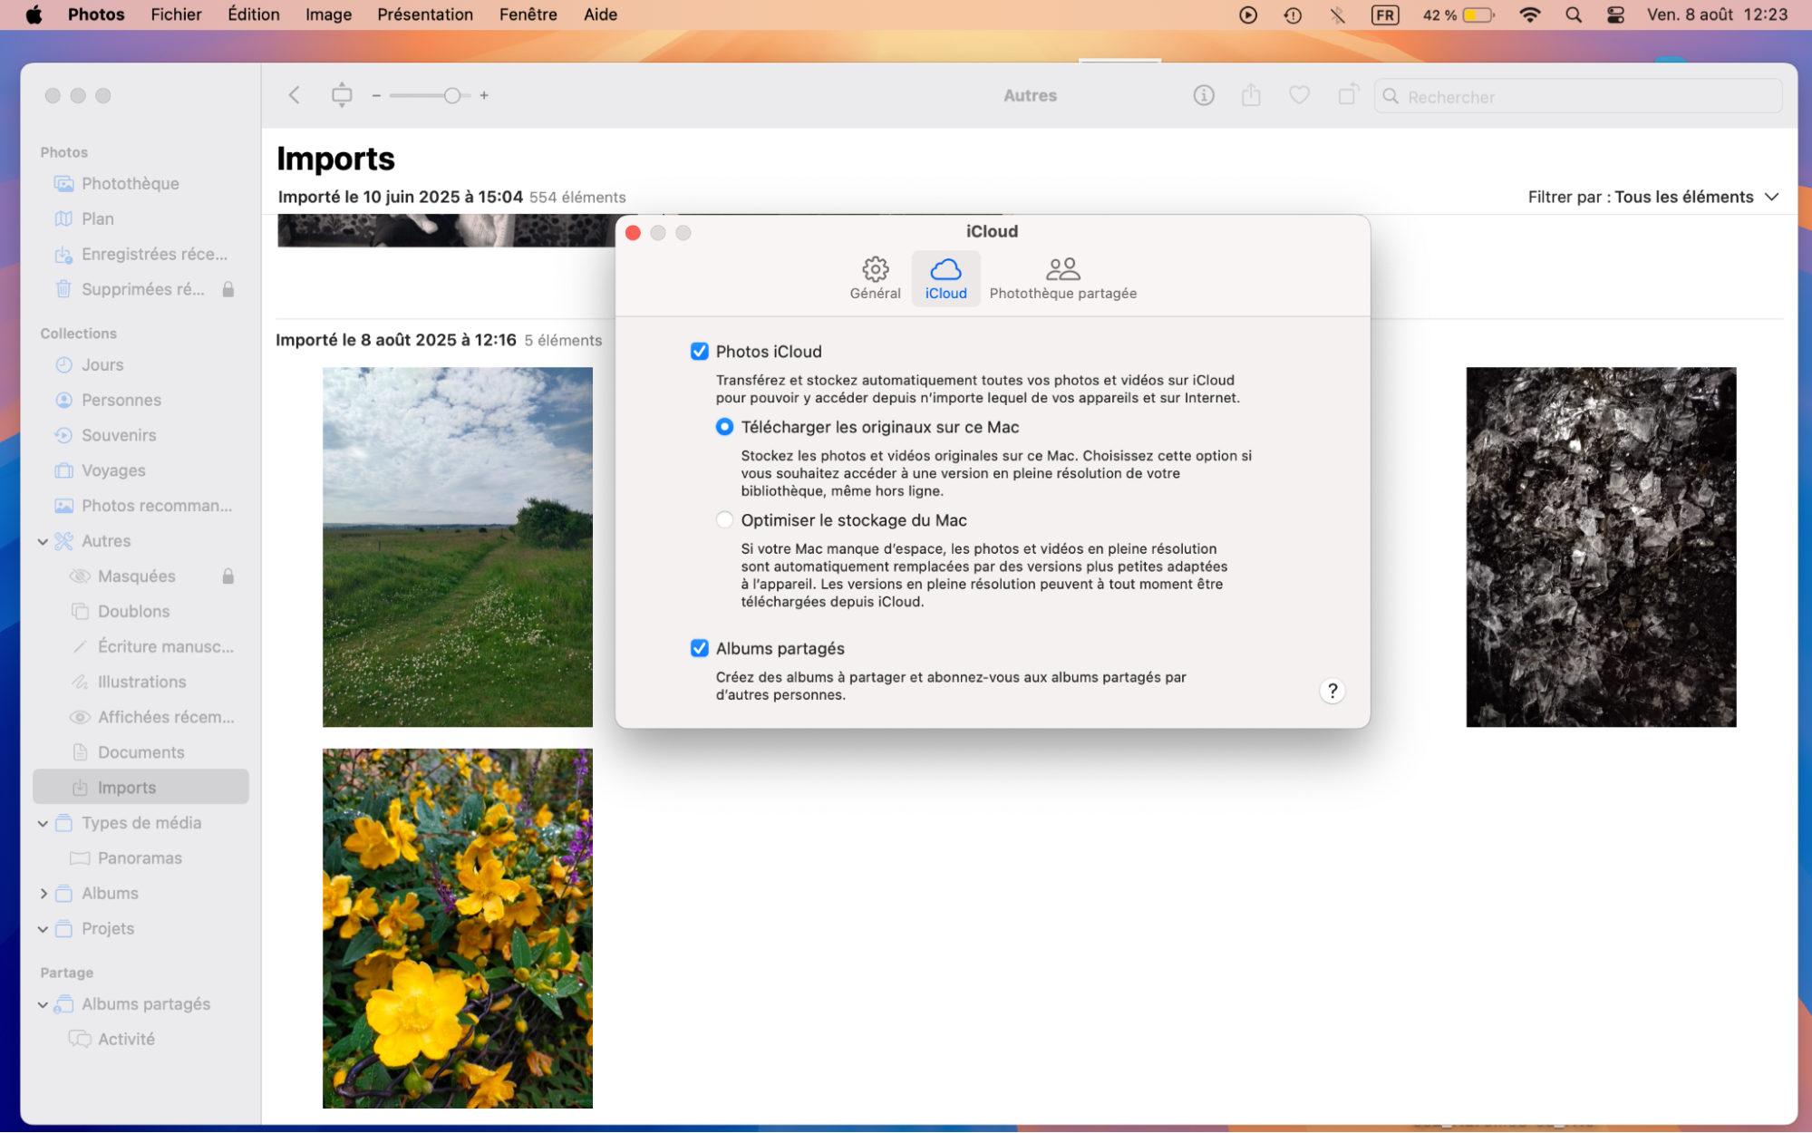Image resolution: width=1812 pixels, height=1133 pixels.
Task: Open the yellow flowers photo
Action: click(x=457, y=927)
